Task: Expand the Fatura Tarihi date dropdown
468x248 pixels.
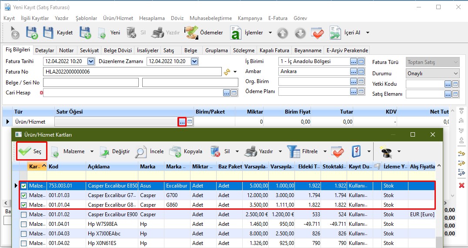Action: [x=90, y=61]
